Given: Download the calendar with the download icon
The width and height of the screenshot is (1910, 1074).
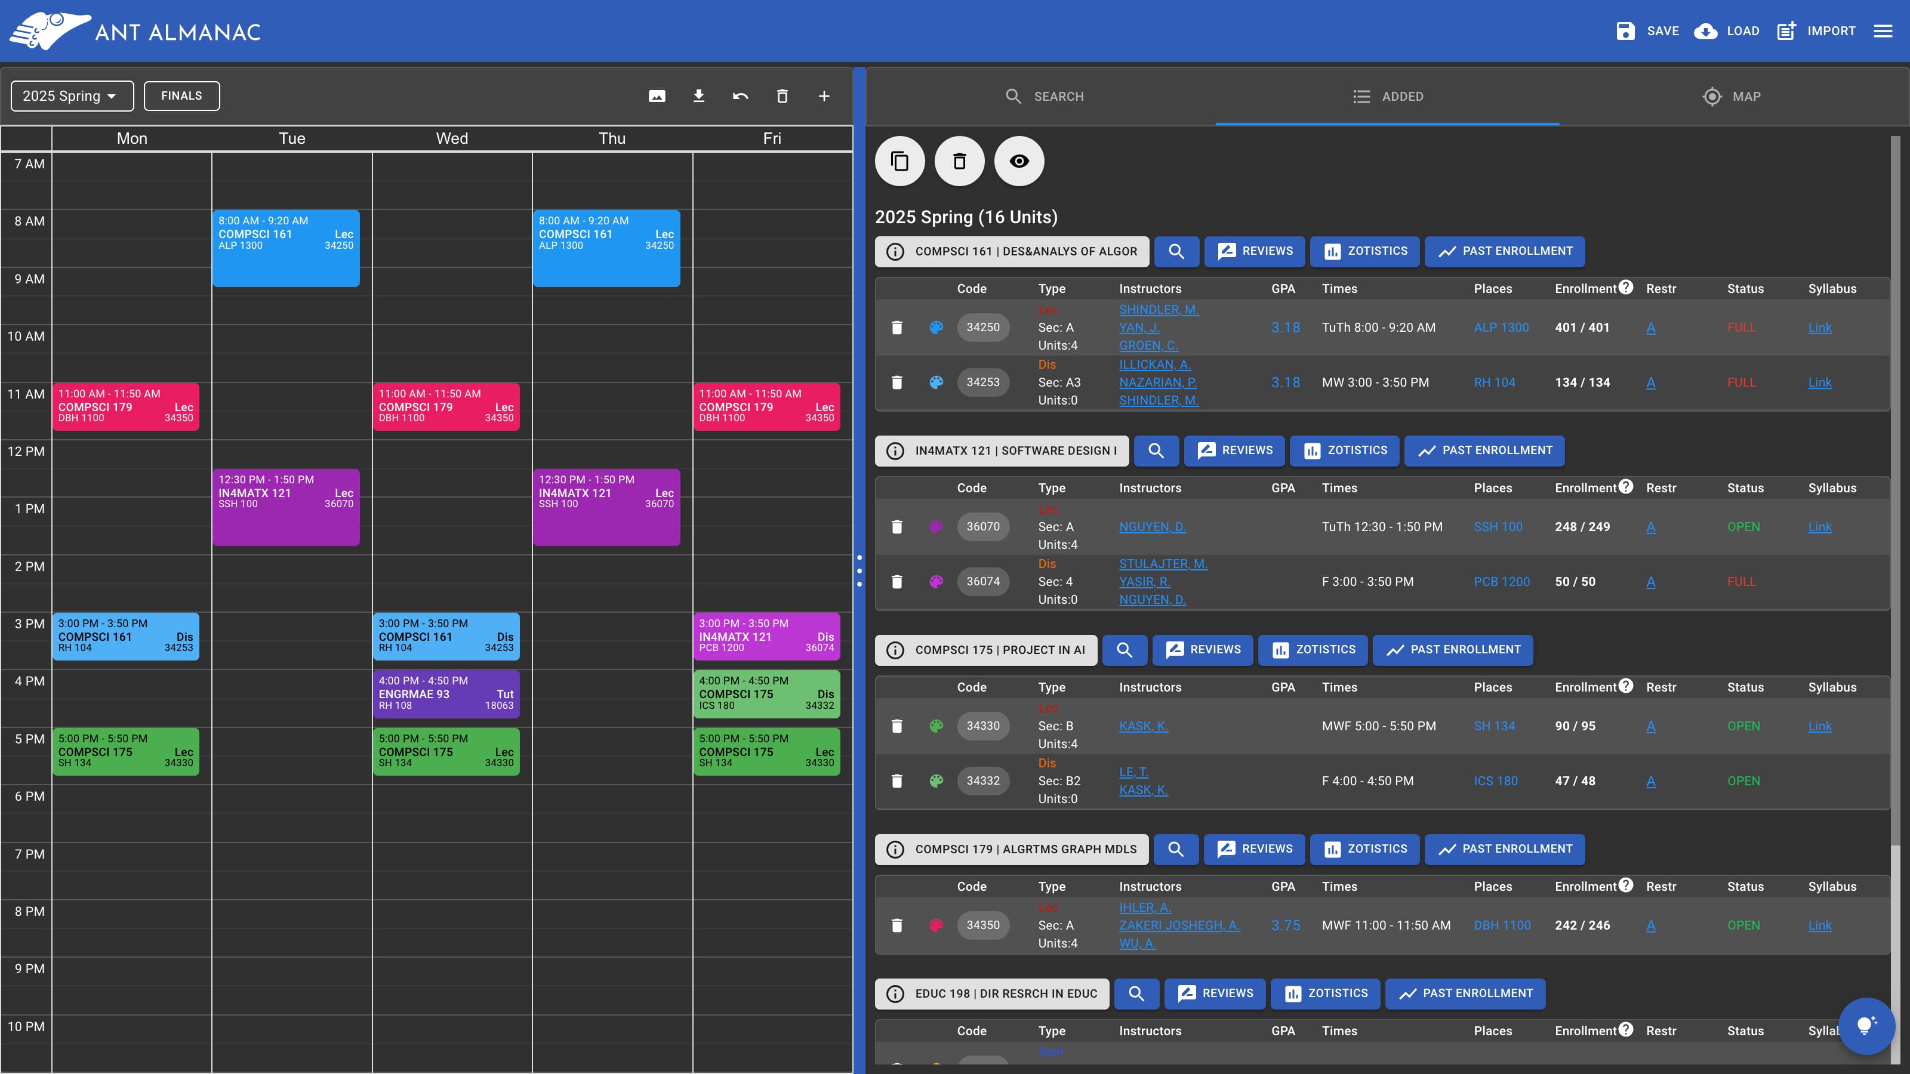Looking at the screenshot, I should [x=698, y=96].
